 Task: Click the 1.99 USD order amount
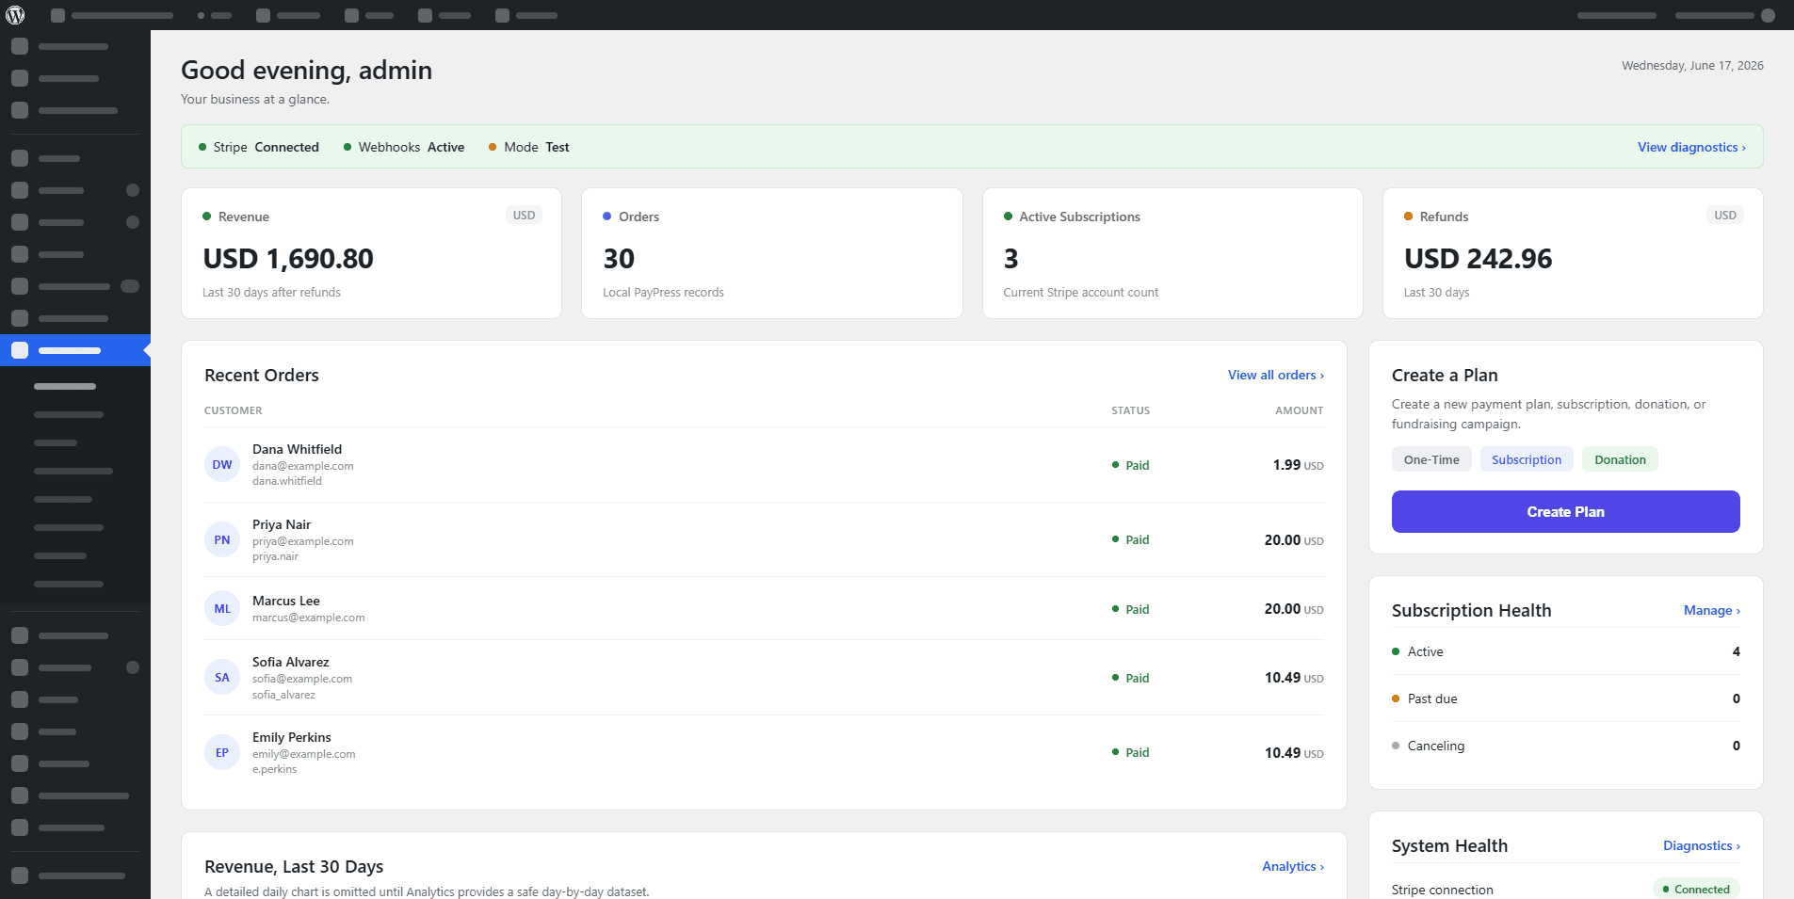pos(1298,465)
